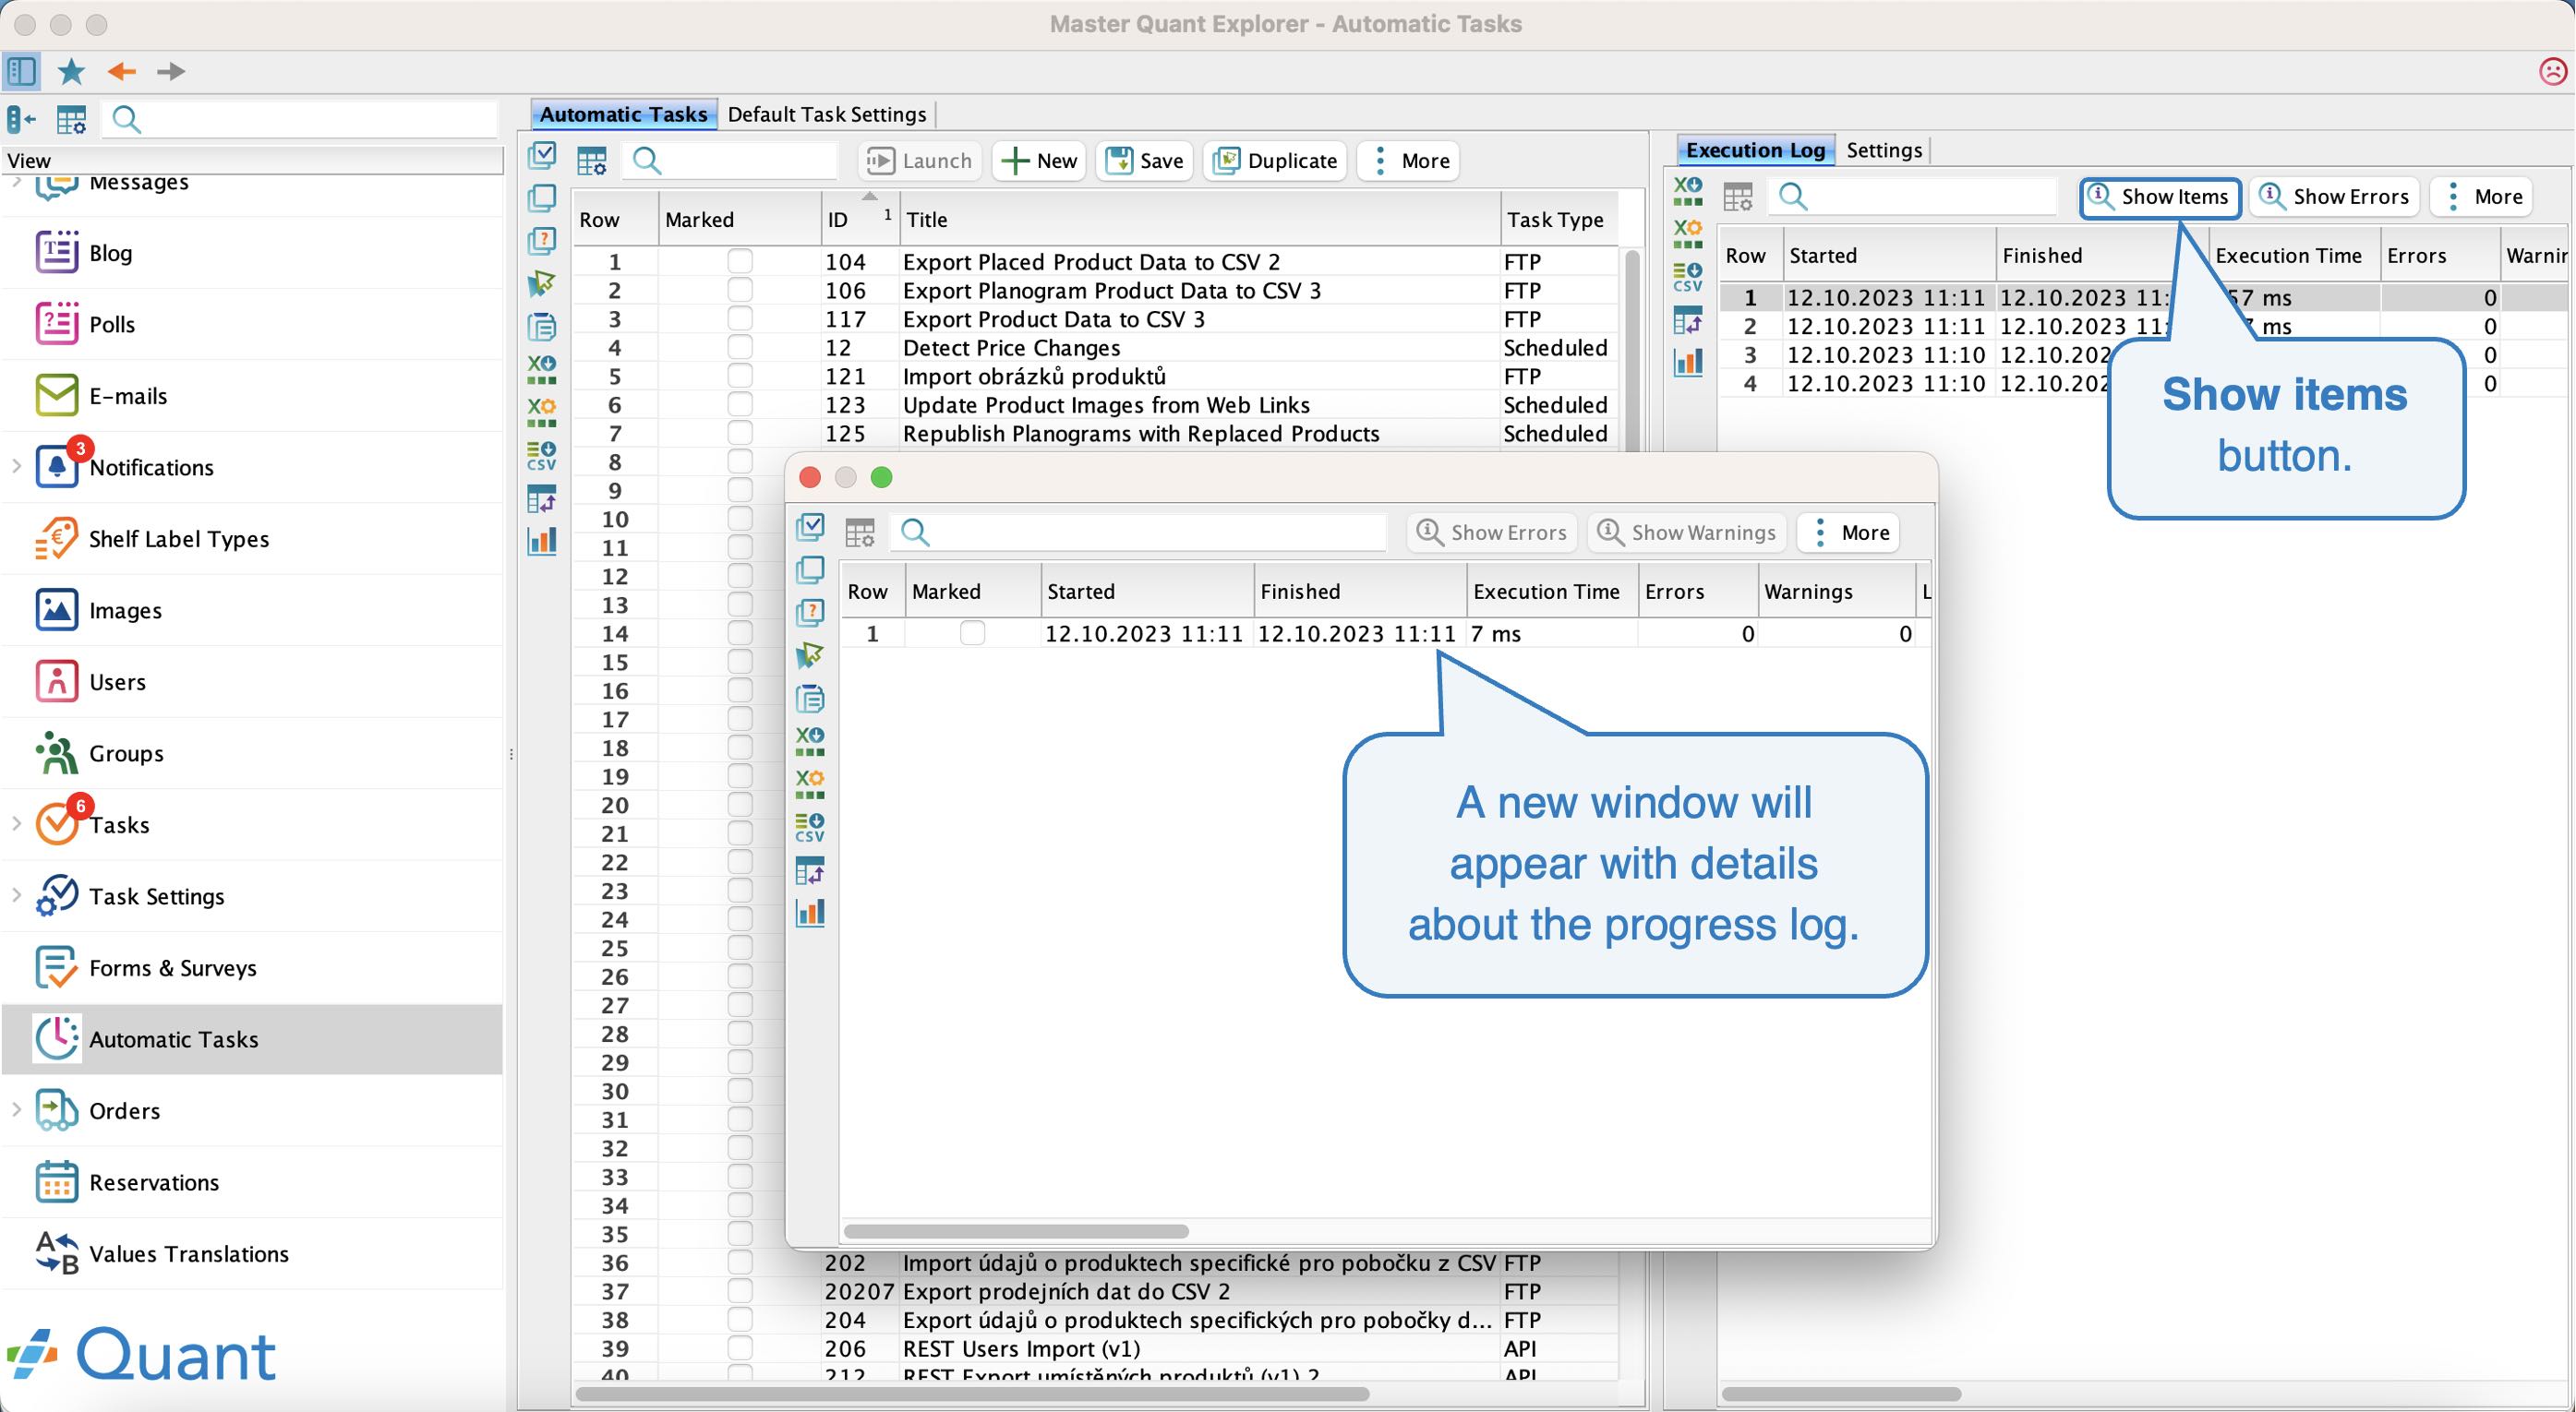The width and height of the screenshot is (2576, 1412).
Task: Click CSV export icon in popup window strip
Action: [810, 828]
